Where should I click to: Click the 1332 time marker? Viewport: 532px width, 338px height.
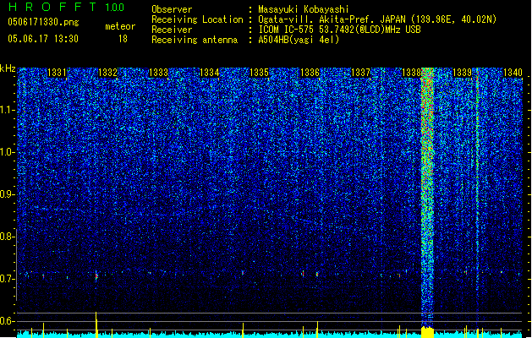point(107,73)
